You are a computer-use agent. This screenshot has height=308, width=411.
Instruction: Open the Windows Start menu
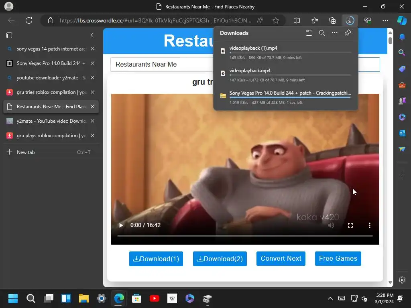click(13, 298)
